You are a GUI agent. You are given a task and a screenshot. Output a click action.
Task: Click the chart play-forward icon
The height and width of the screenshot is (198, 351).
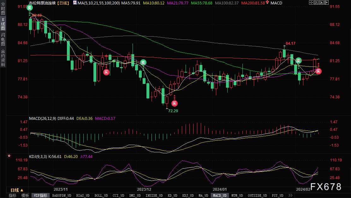pos(321,3)
